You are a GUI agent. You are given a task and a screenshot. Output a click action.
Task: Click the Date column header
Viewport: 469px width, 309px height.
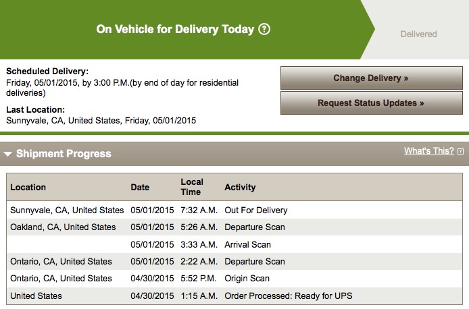(140, 187)
